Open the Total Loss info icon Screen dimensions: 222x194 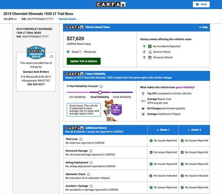[81, 139]
